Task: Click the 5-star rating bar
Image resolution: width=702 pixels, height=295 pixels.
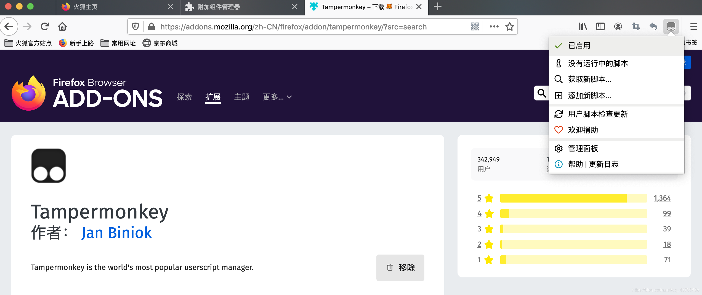Action: [573, 198]
